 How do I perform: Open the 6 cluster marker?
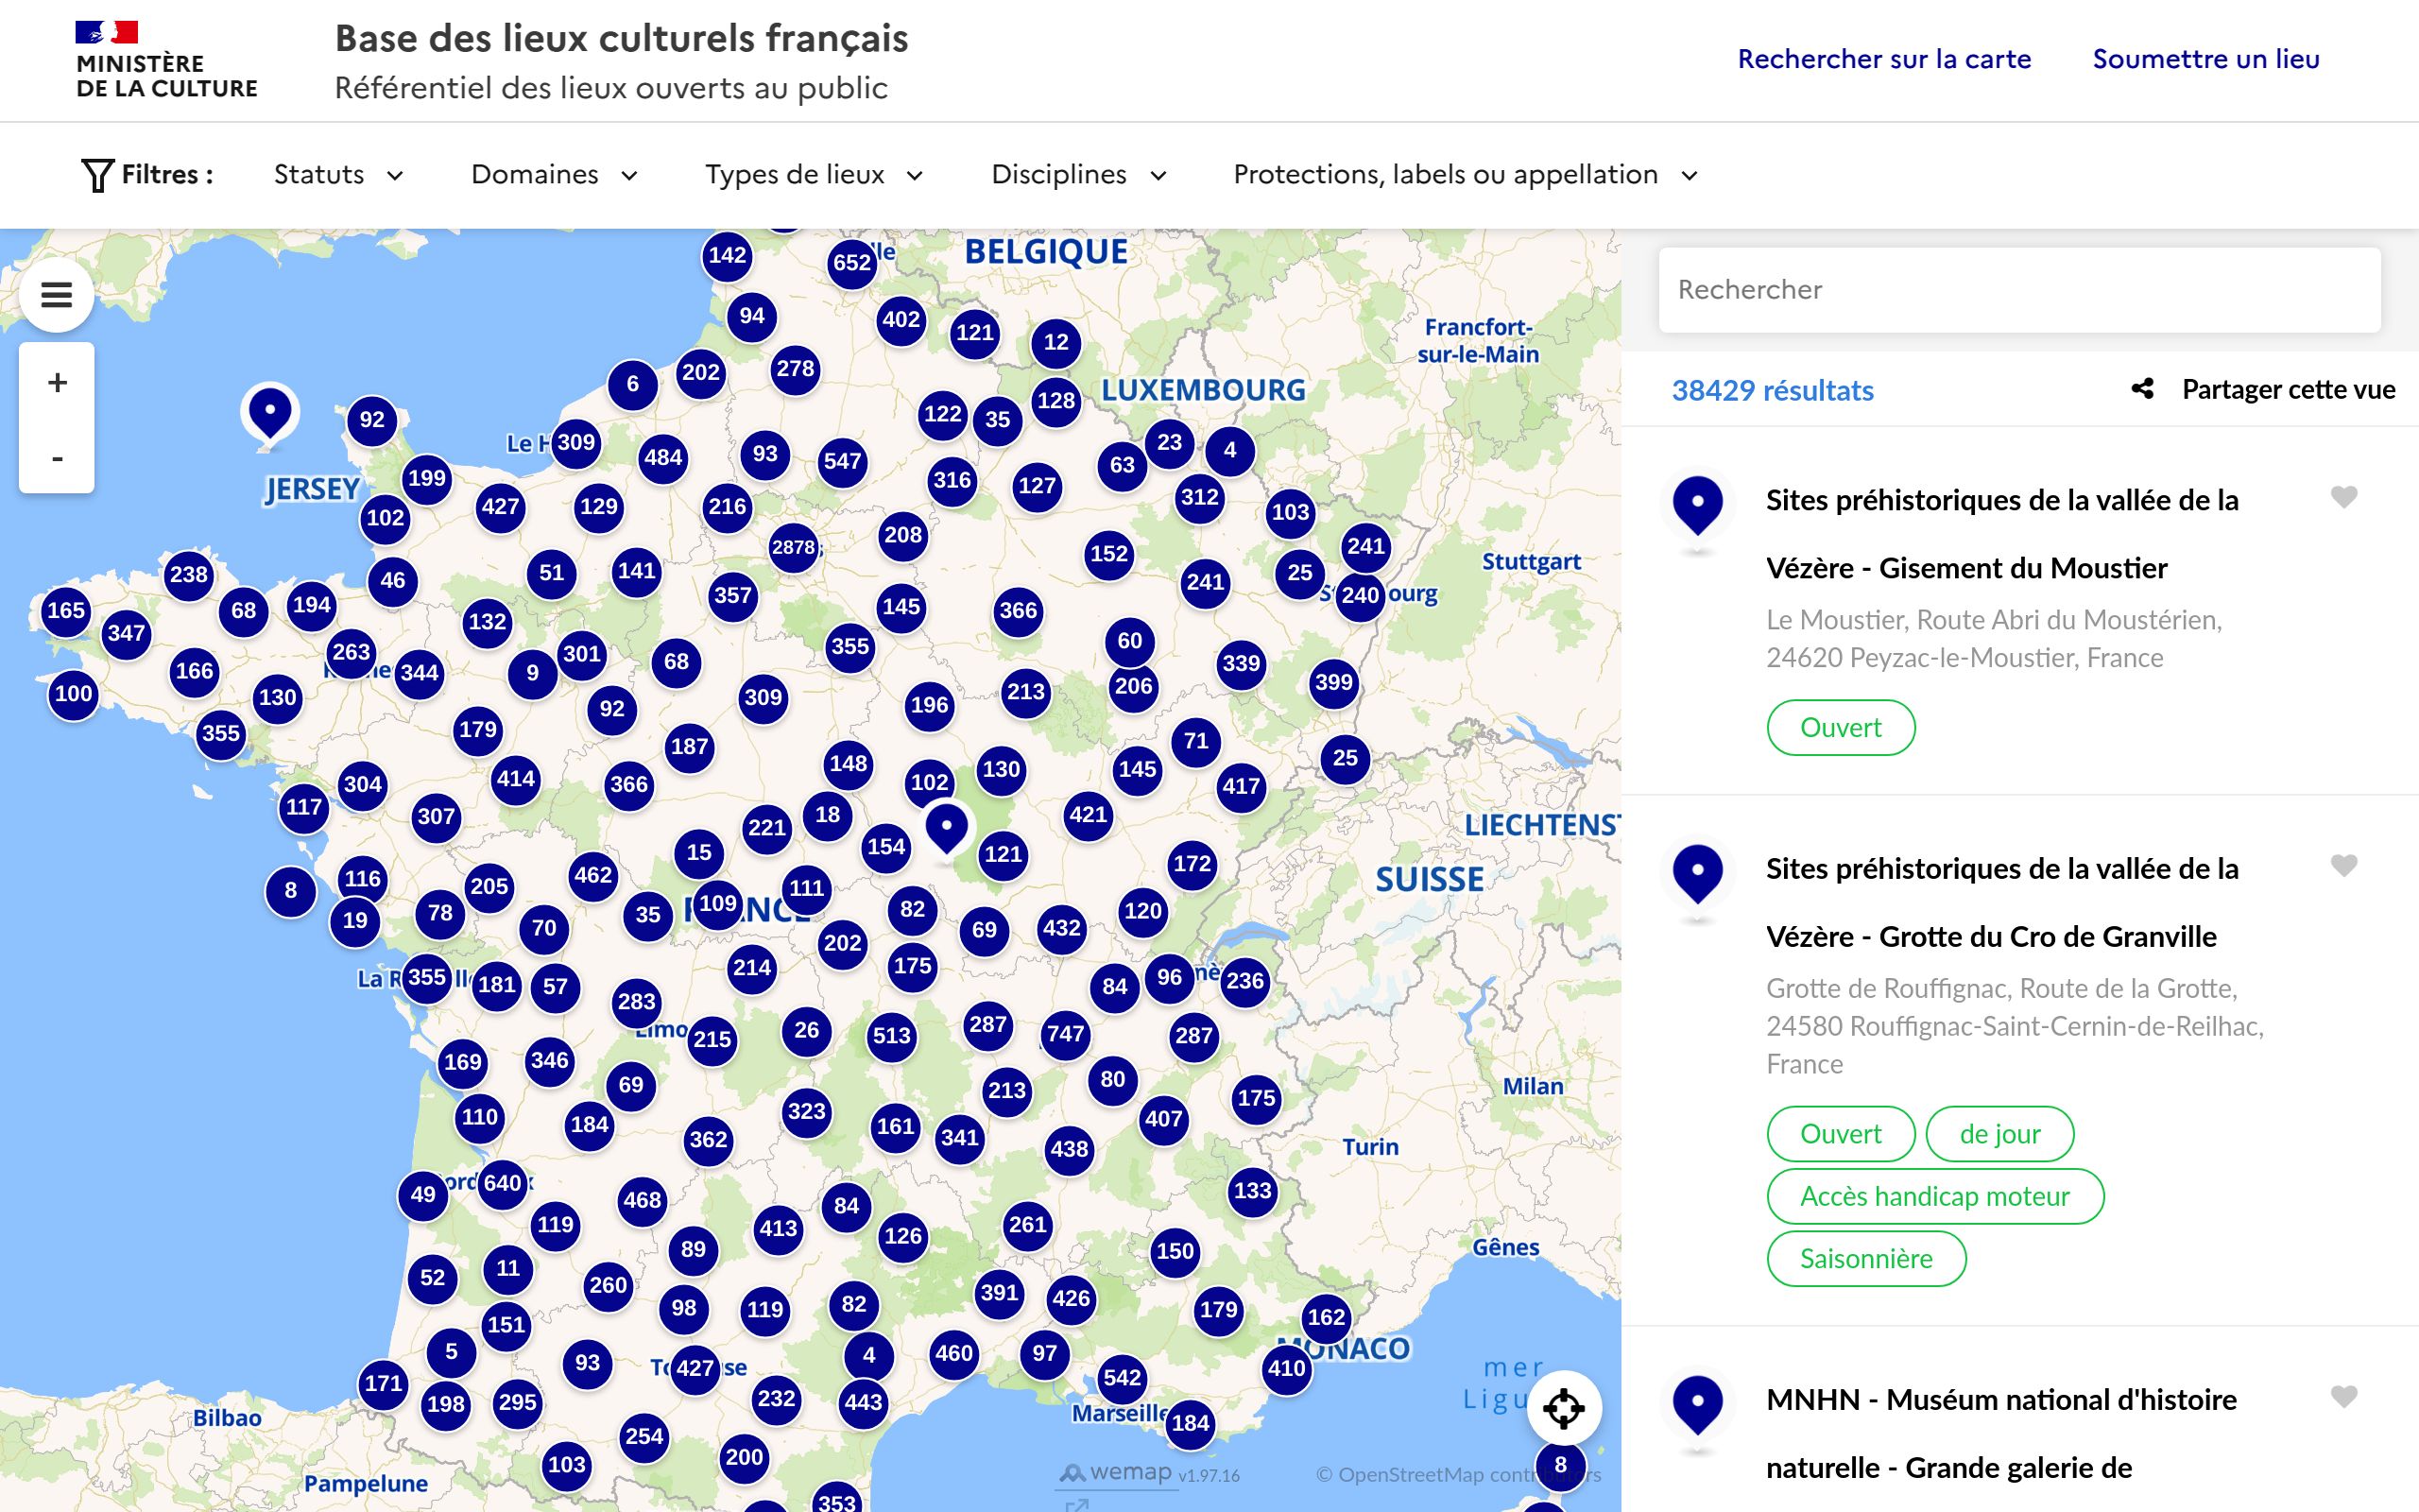click(x=633, y=384)
